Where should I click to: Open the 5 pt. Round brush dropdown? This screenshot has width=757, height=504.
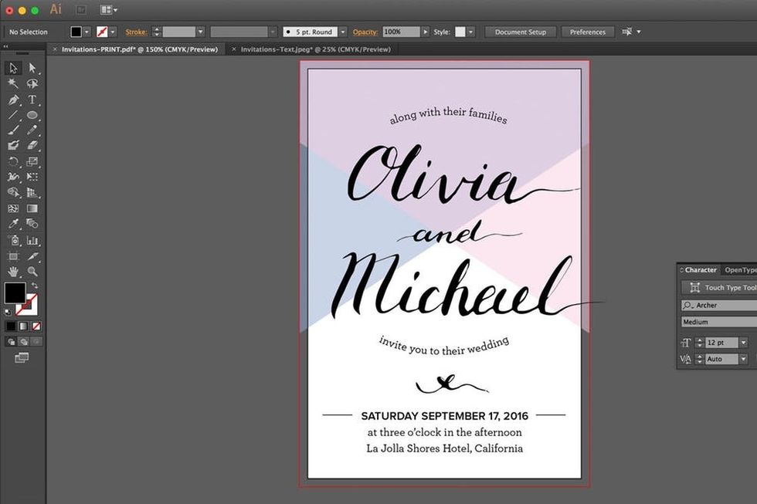[341, 32]
